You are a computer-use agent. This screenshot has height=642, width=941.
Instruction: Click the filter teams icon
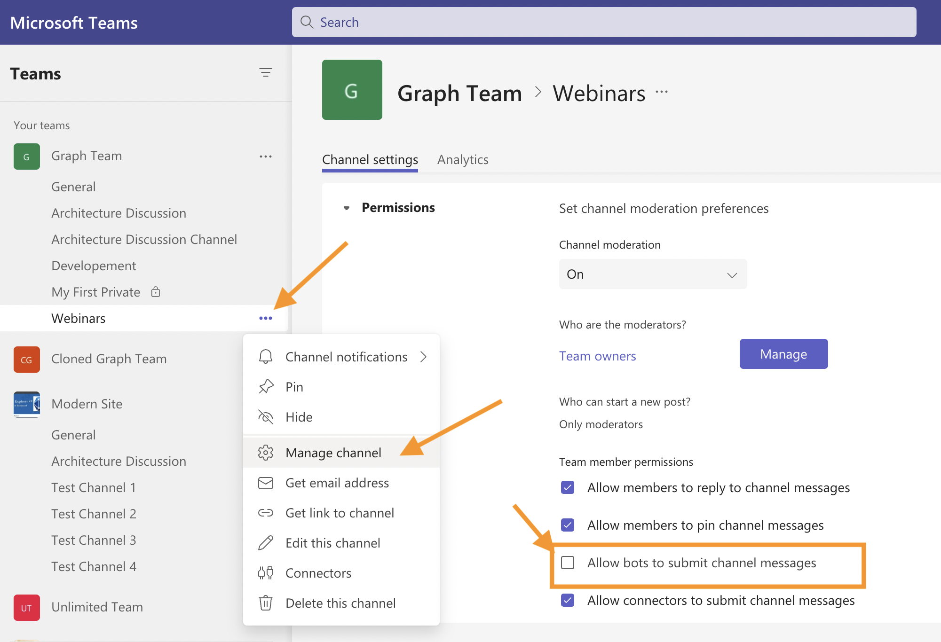[265, 73]
